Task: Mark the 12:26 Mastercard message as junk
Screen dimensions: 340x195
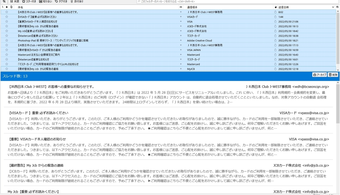Action: [x=275, y=64]
